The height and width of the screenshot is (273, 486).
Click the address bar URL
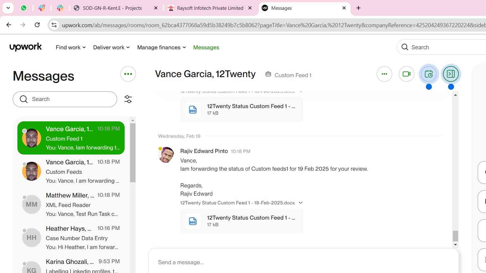[273, 25]
